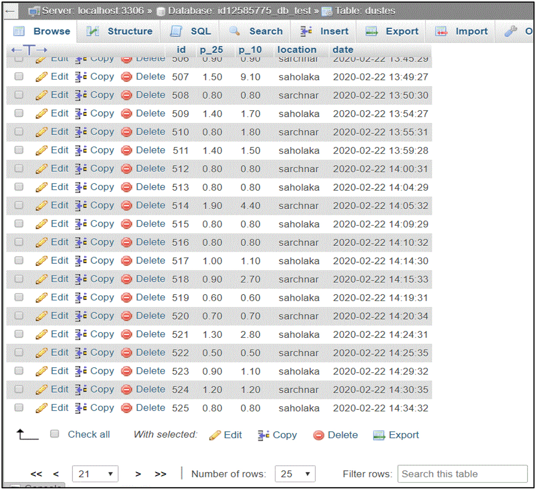Image resolution: width=536 pixels, height=490 pixels.
Task: Click the Delete link text for row 524
Action: tap(151, 389)
